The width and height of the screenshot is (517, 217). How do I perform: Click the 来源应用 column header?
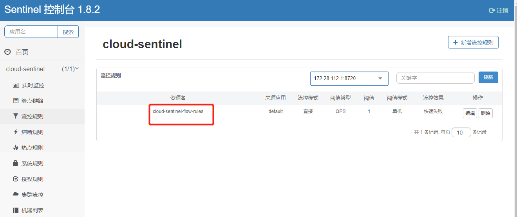pos(276,98)
